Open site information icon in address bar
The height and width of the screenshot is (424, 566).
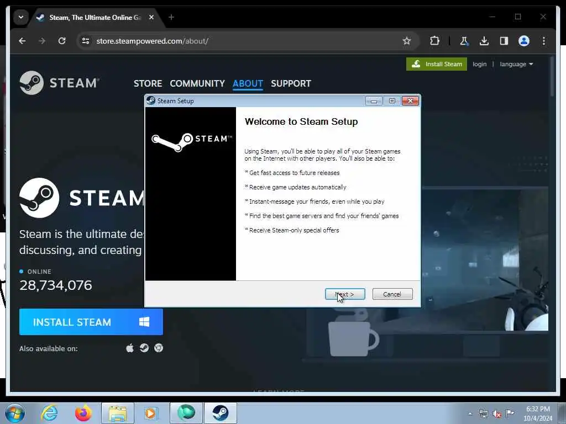tap(86, 41)
